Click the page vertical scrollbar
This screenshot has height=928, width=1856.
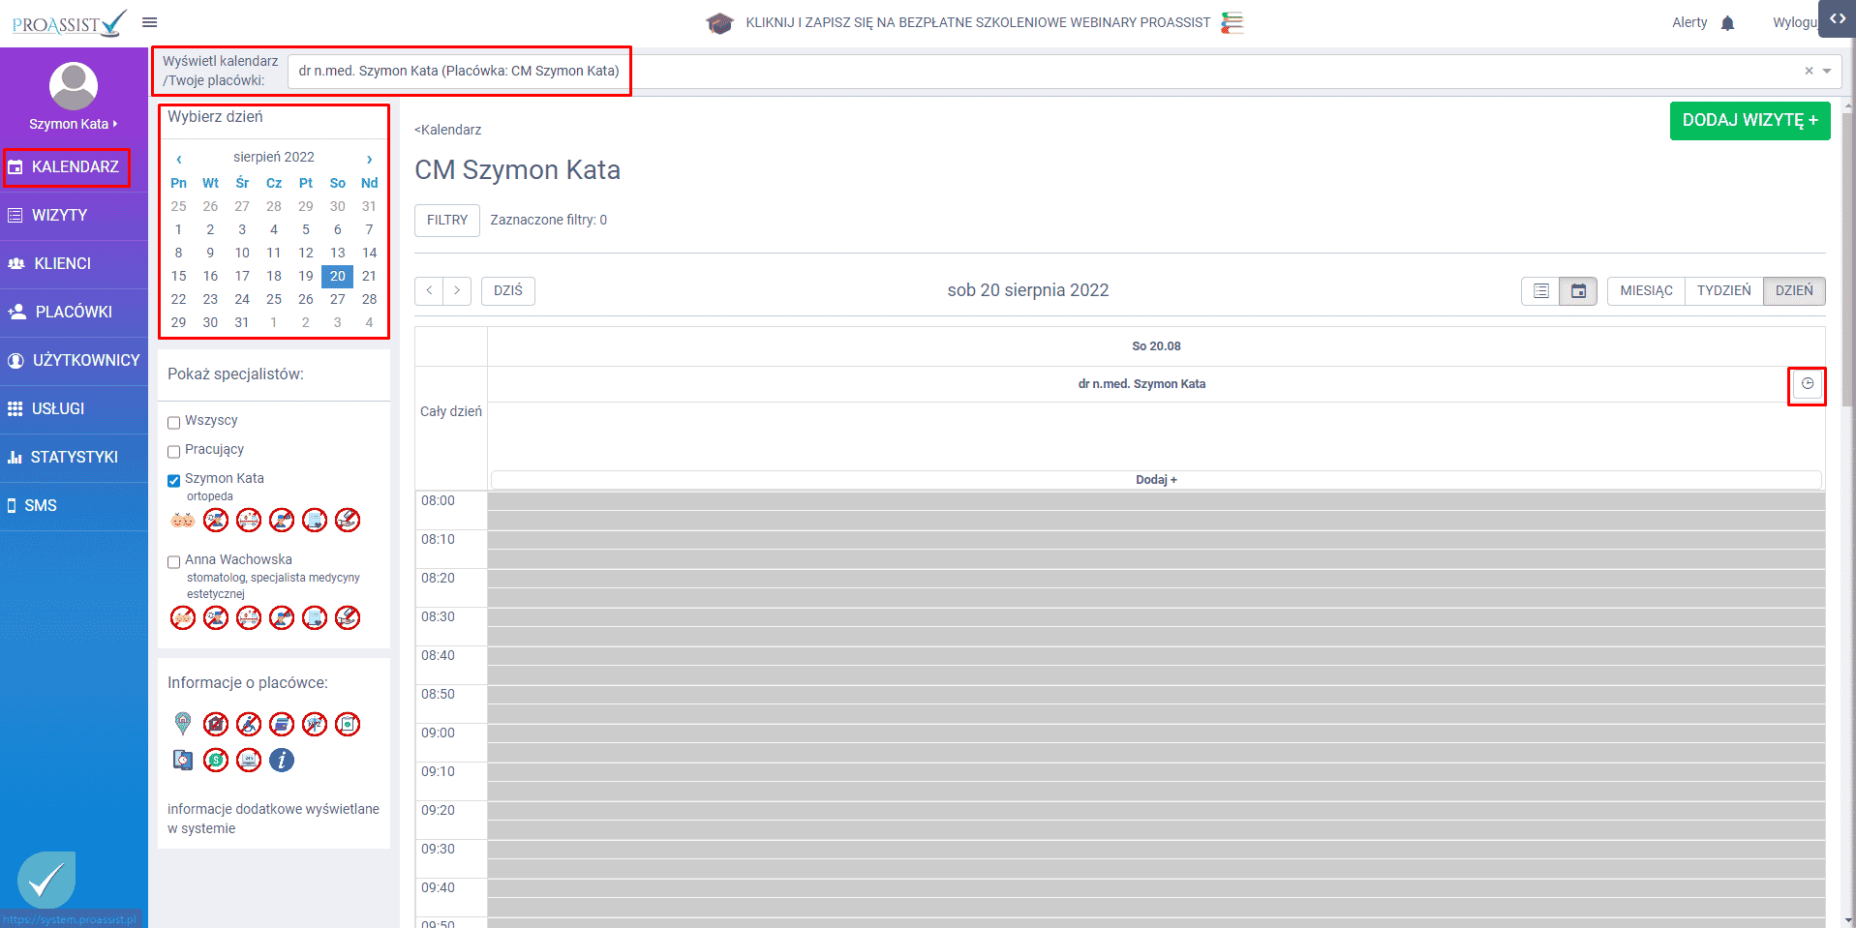point(1848,261)
